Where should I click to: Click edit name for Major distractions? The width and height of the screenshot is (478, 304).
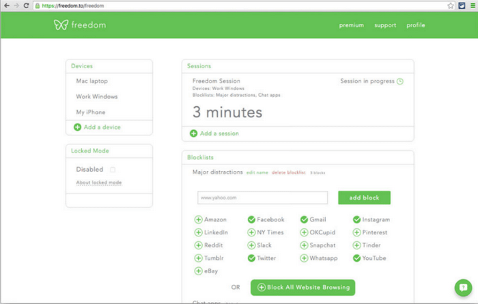tap(257, 172)
